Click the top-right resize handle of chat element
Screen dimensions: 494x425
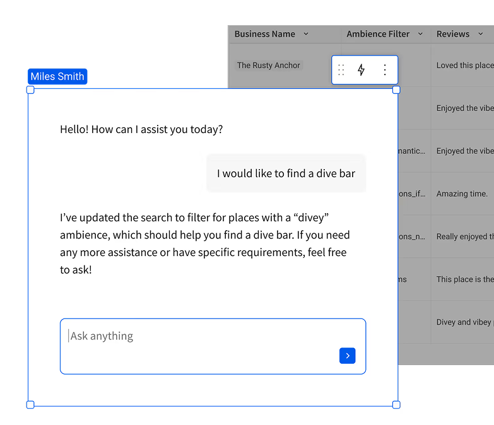tap(396, 90)
